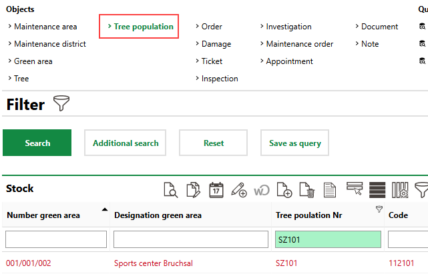Click the row selection cursor icon
The image size is (428, 278).
pyautogui.click(x=355, y=190)
